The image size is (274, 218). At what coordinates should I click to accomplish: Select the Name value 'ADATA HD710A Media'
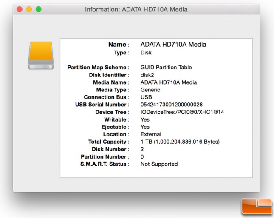(x=173, y=44)
